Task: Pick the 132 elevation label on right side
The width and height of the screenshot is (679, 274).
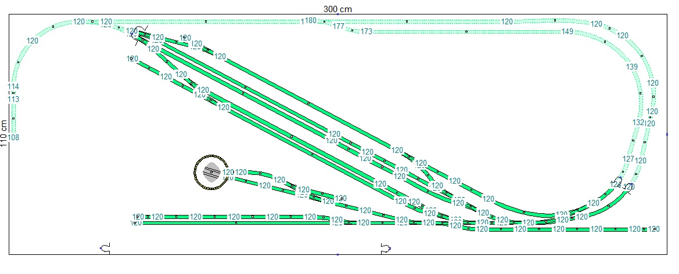Action: tap(638, 122)
